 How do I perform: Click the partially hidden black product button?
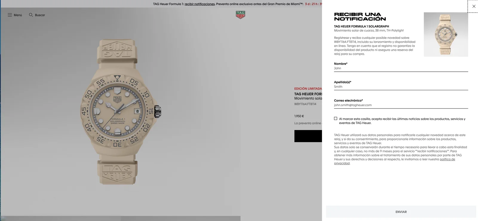(x=308, y=136)
